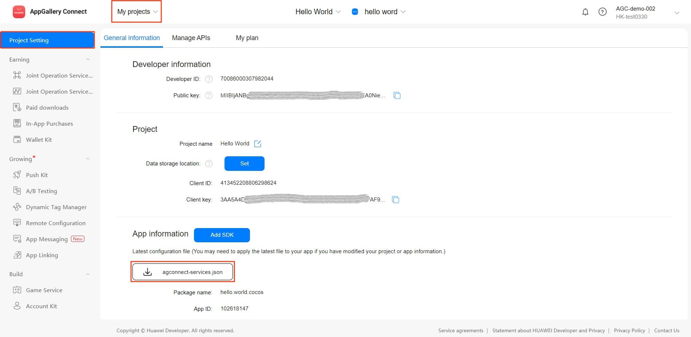Screen dimensions: 691x337
Task: Open A/B Testing in the sidebar
Action: (41, 191)
